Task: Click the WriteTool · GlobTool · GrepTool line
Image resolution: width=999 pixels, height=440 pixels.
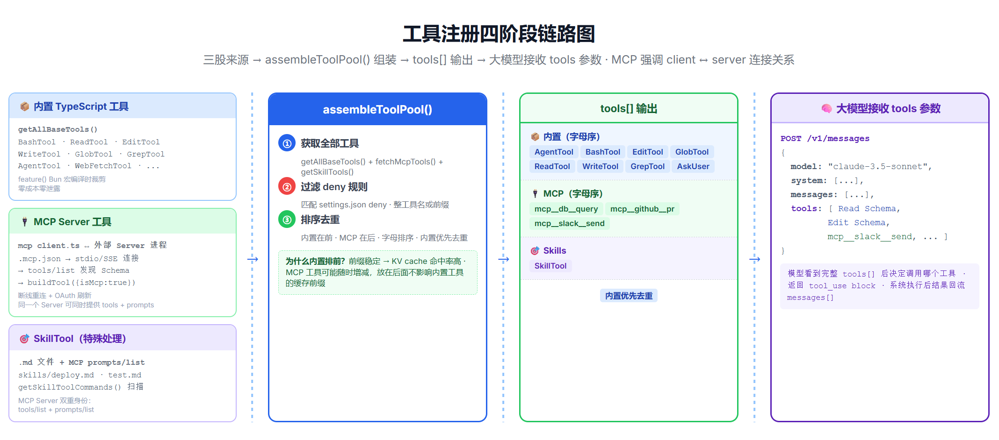Action: [91, 154]
